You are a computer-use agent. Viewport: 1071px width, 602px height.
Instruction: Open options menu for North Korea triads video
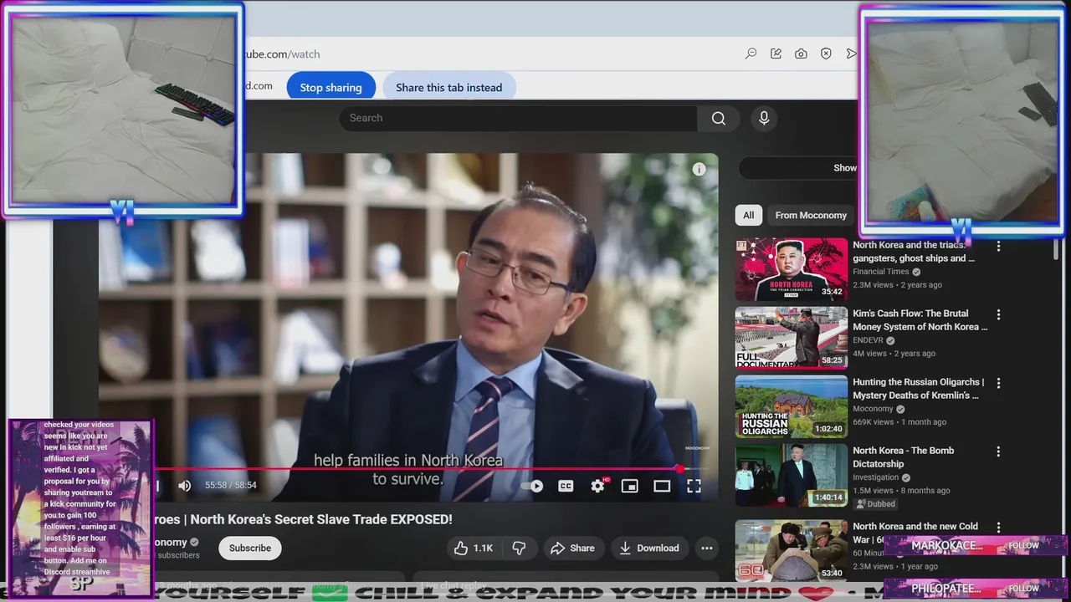click(x=998, y=246)
